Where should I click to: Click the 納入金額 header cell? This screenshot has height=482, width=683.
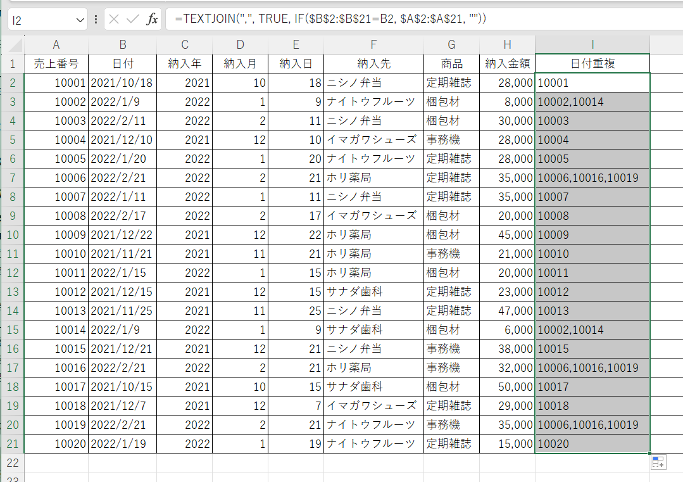click(507, 63)
